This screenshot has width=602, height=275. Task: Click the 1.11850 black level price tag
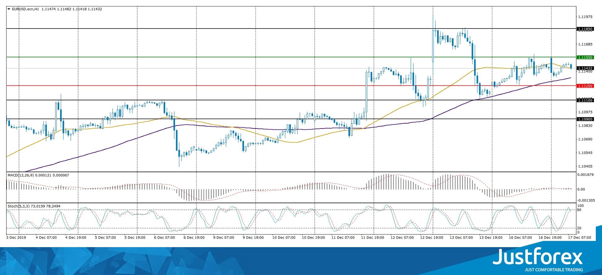[x=585, y=29]
